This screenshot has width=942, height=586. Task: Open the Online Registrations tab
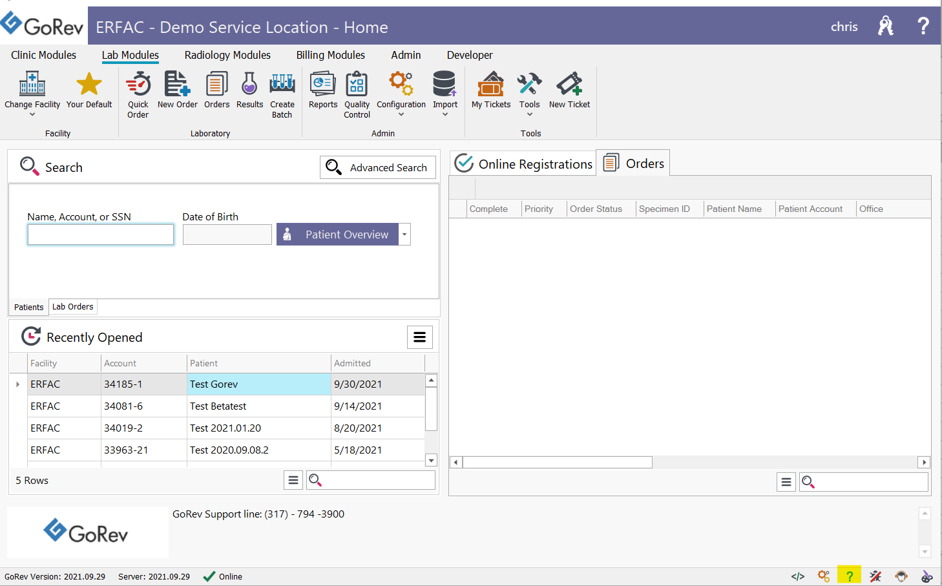pyautogui.click(x=523, y=164)
